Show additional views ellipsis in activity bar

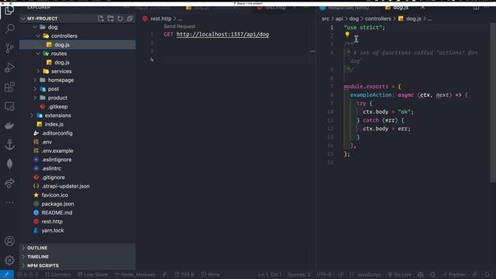point(9,202)
